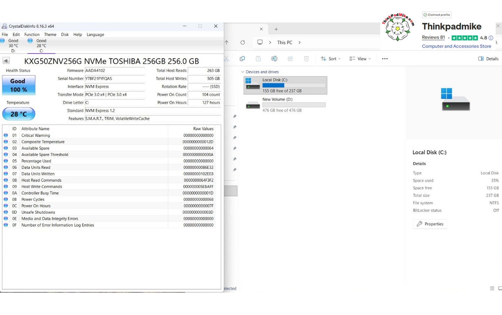Select Local Disk (C:) drive
Screen dimensions: 502x315
point(285,85)
